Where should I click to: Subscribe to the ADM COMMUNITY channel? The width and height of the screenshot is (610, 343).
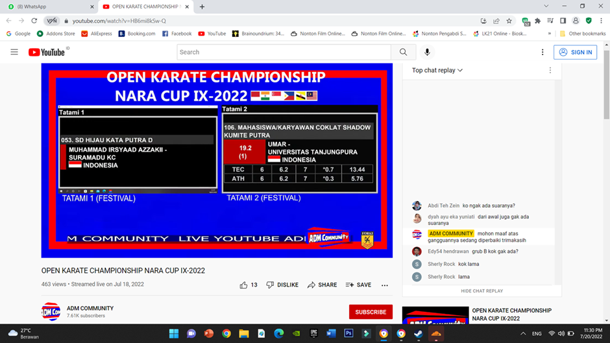371,312
